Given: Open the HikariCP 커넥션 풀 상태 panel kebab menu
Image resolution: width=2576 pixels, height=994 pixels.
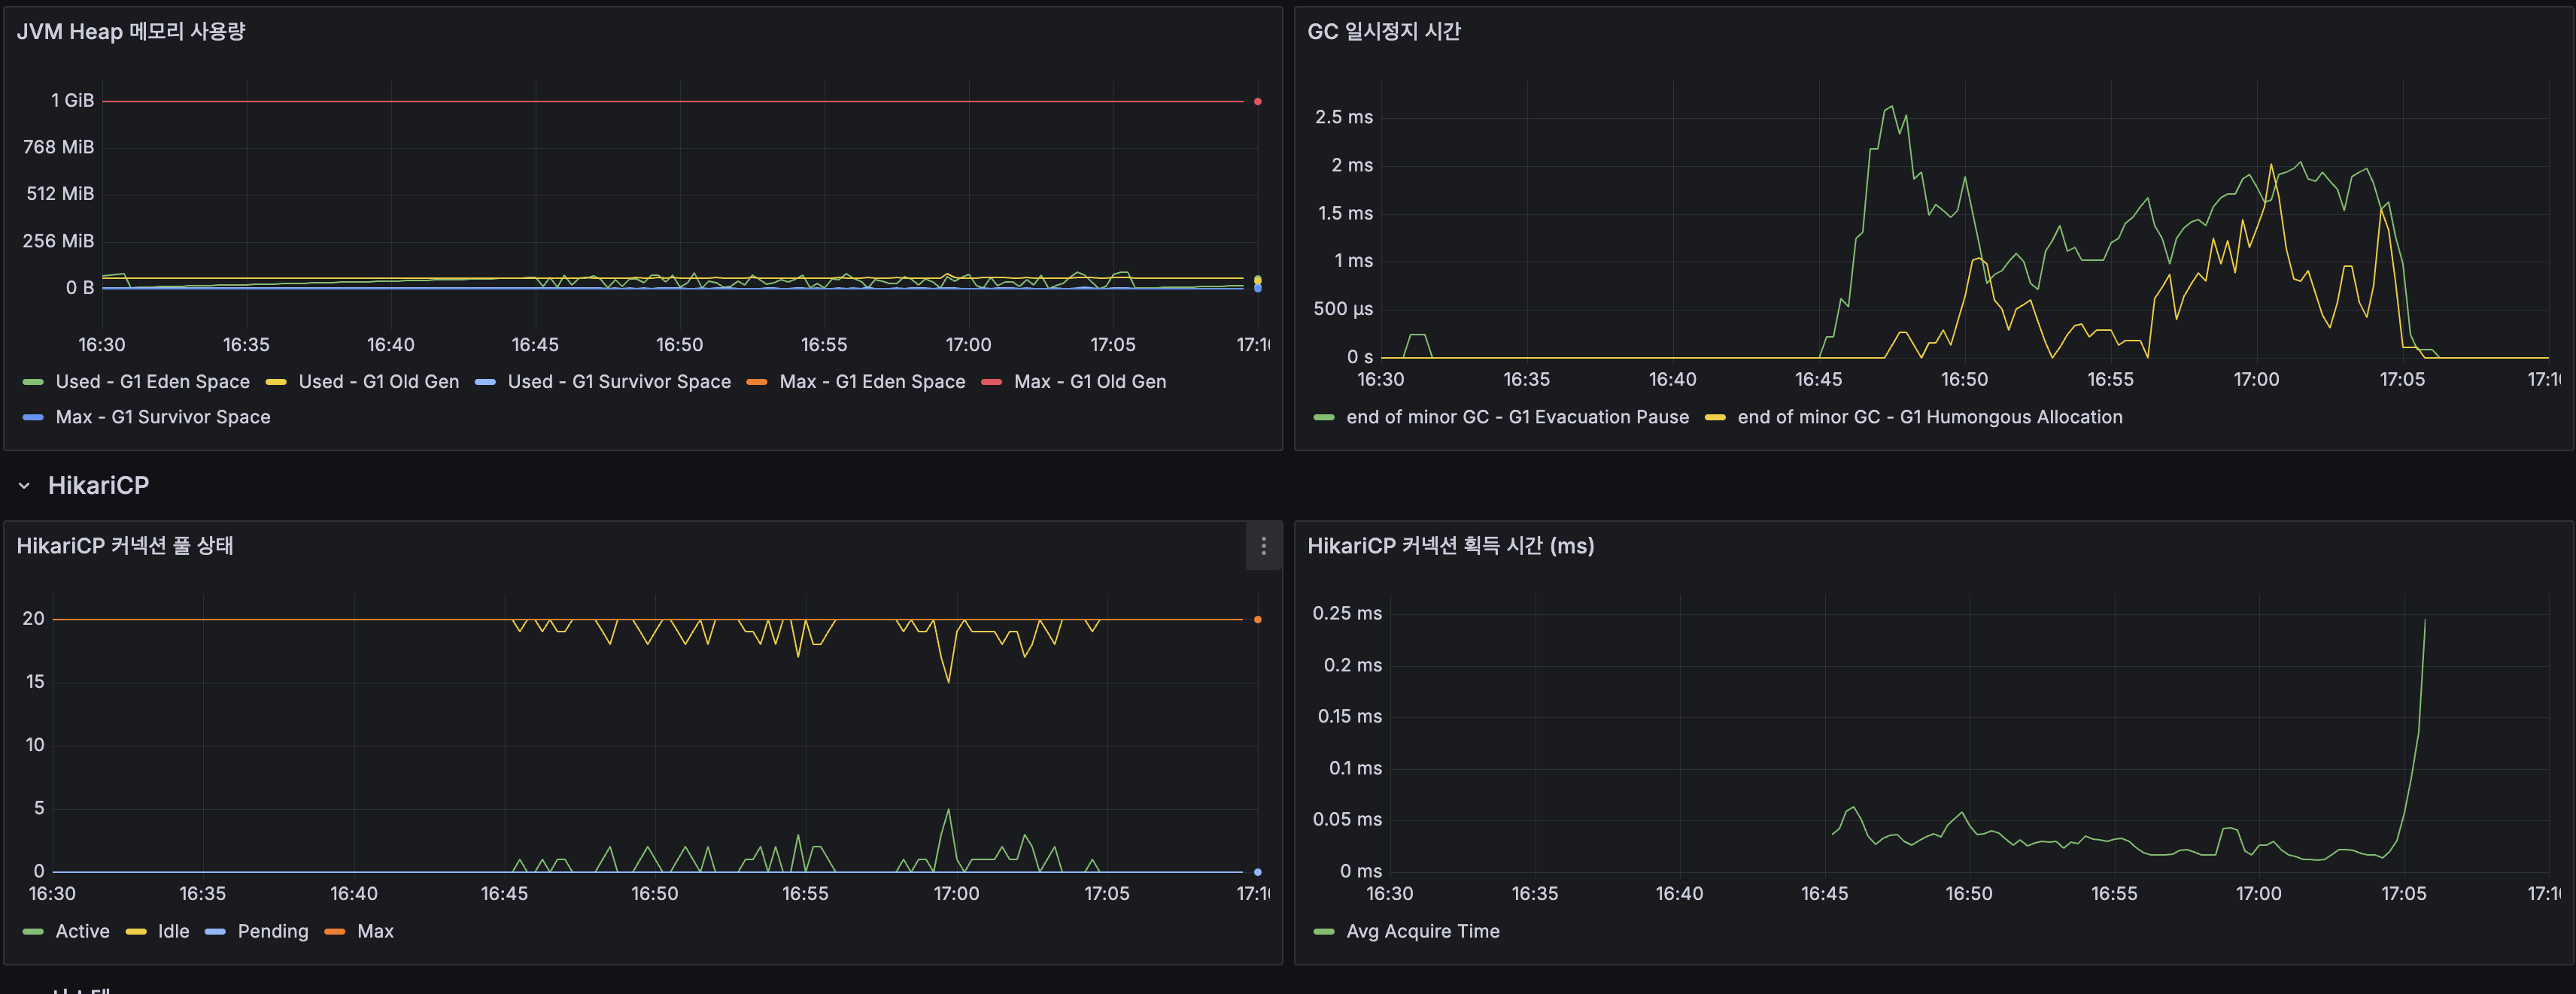Looking at the screenshot, I should (x=1263, y=547).
